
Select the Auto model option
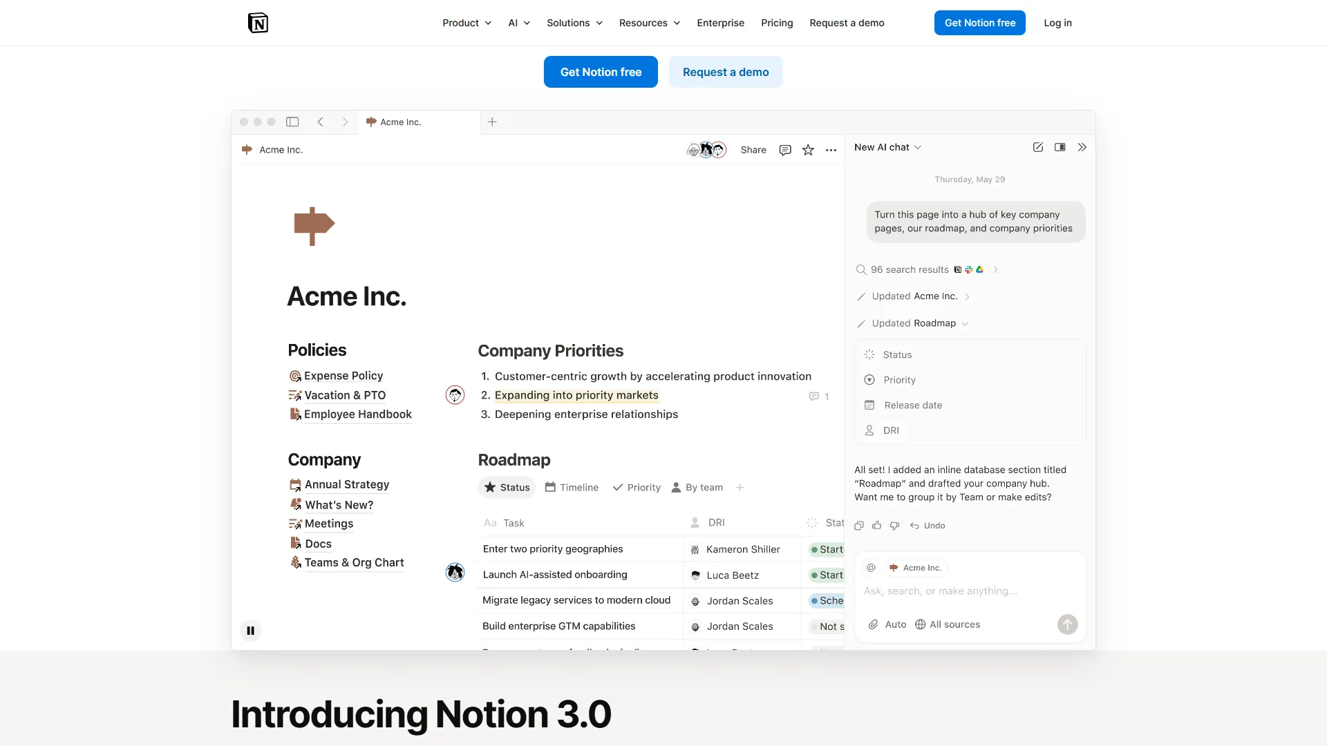896,624
